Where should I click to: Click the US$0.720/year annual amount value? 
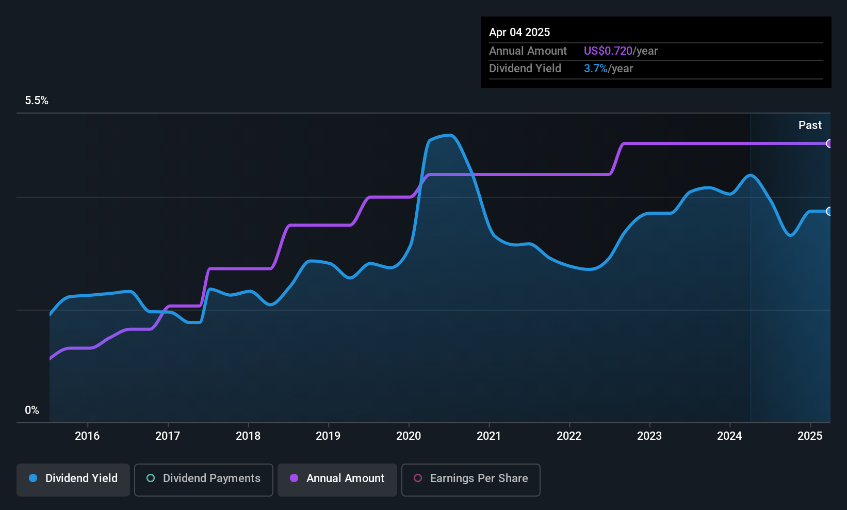621,51
